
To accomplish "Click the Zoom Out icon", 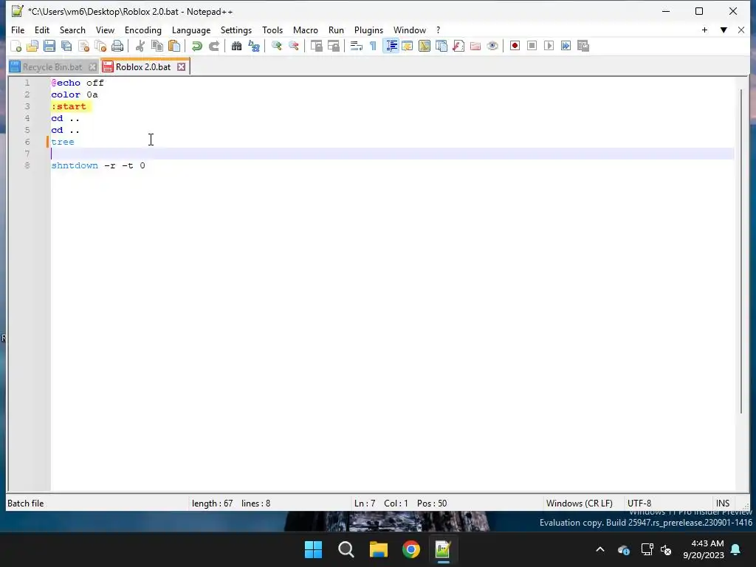I will pyautogui.click(x=293, y=46).
